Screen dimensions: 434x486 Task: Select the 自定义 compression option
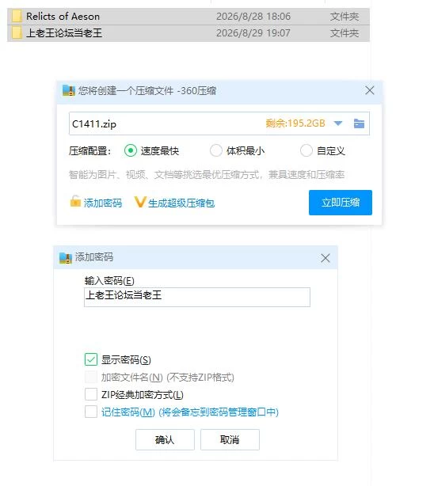(x=306, y=150)
